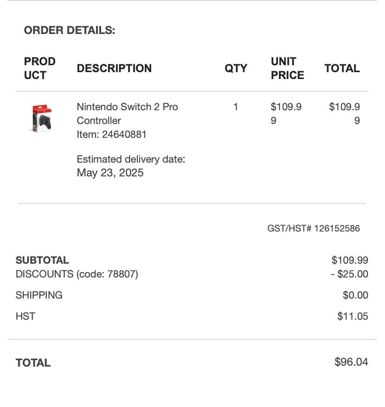Select the PRODUCT column header

[x=40, y=68]
